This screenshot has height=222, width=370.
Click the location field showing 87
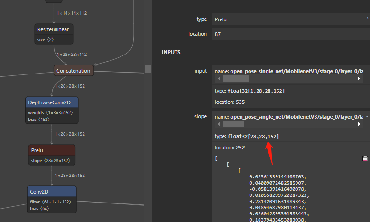click(x=291, y=34)
